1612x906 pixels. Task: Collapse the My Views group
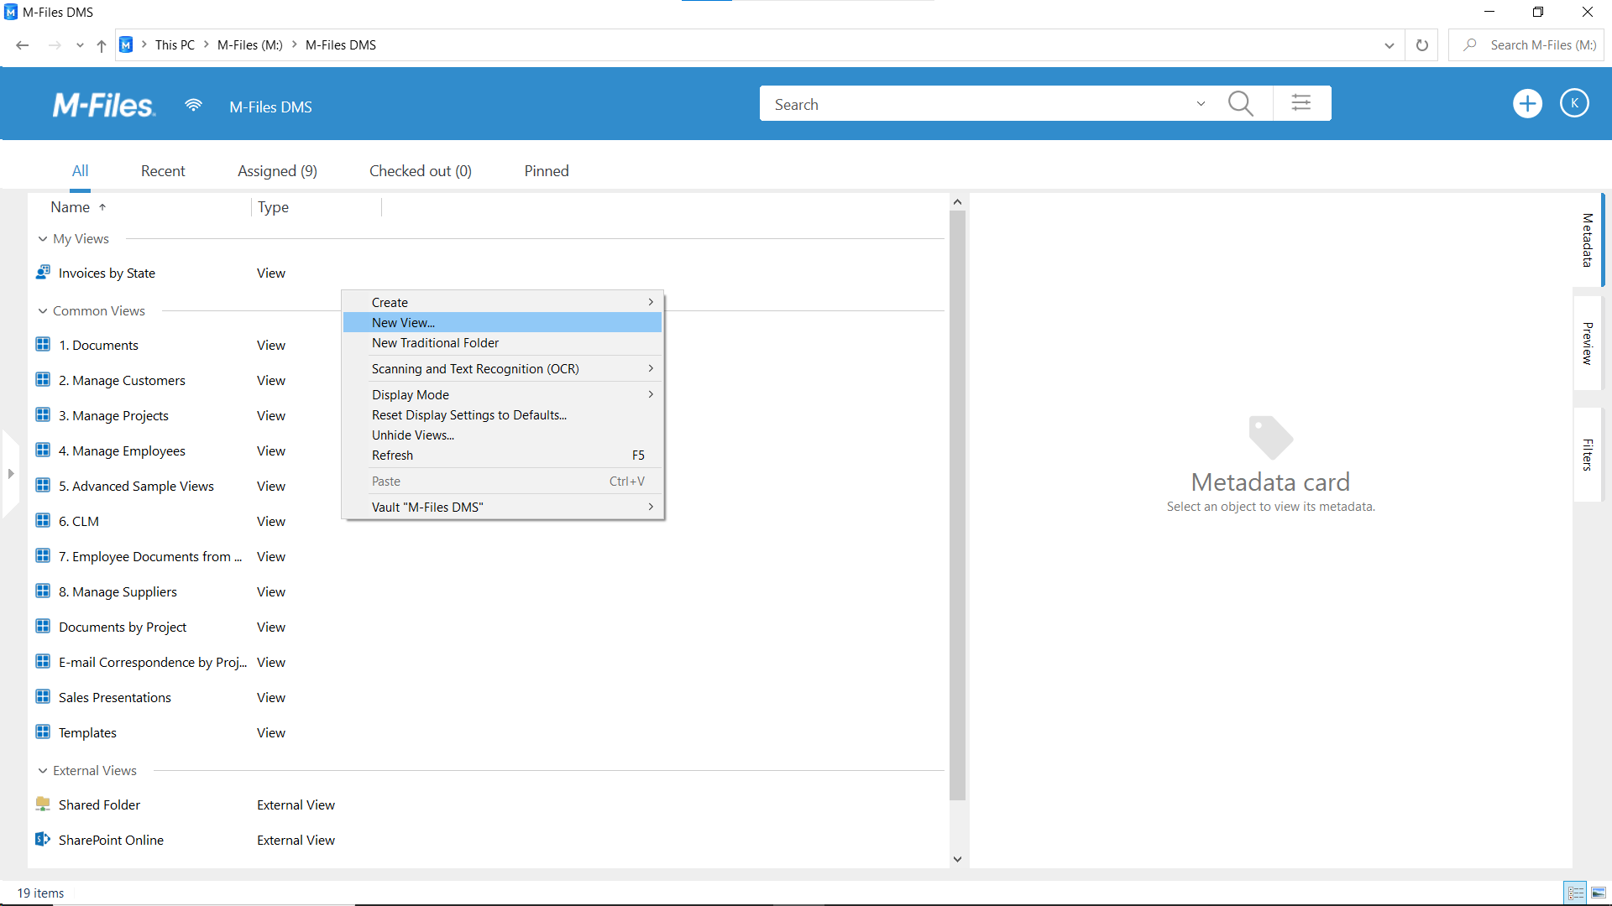point(43,239)
